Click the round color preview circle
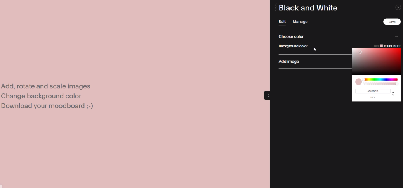 358,82
